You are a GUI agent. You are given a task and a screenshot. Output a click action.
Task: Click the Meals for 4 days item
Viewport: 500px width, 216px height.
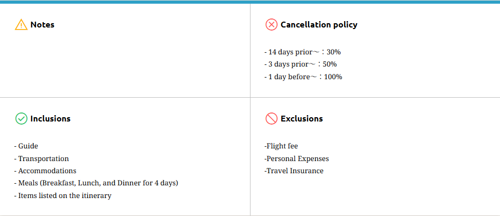(96, 183)
